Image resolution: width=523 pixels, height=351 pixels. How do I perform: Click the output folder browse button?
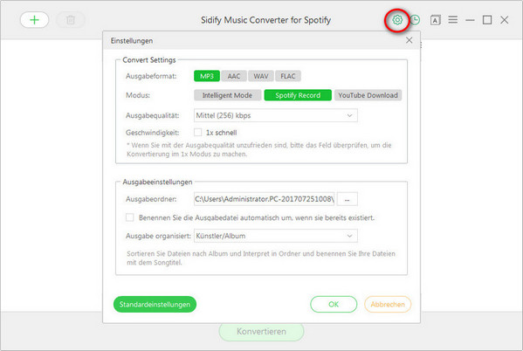tap(348, 199)
